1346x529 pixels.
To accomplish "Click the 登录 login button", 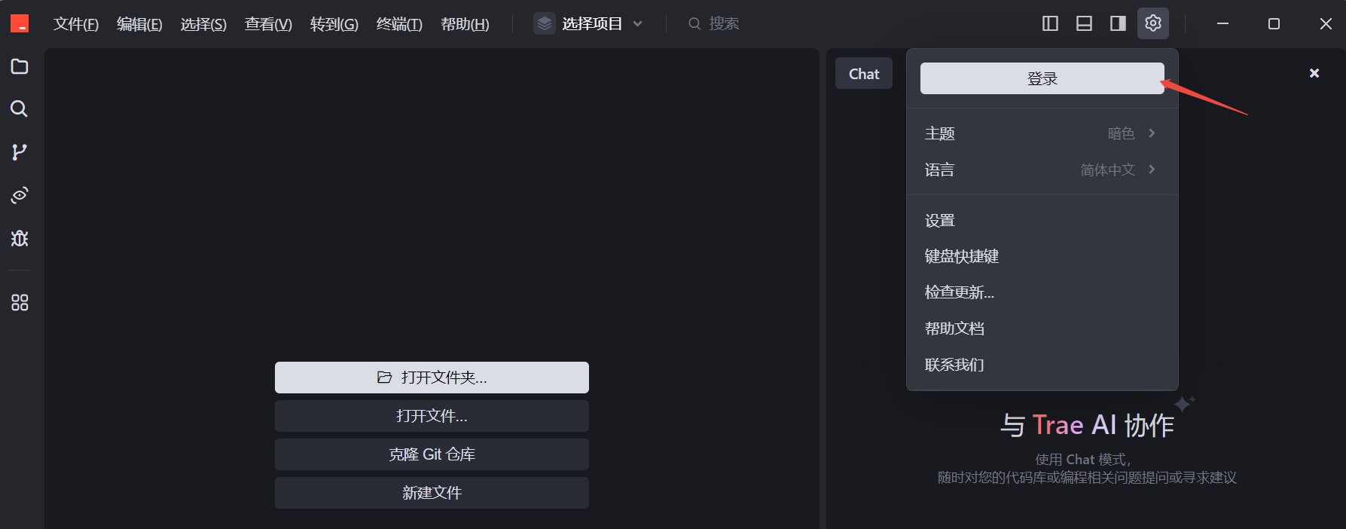I will 1042,78.
